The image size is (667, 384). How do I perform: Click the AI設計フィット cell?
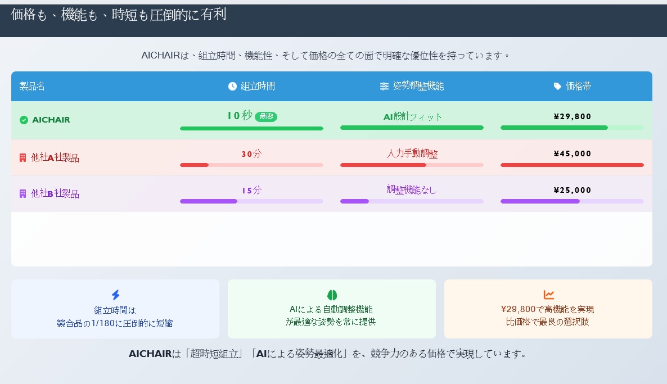point(413,116)
